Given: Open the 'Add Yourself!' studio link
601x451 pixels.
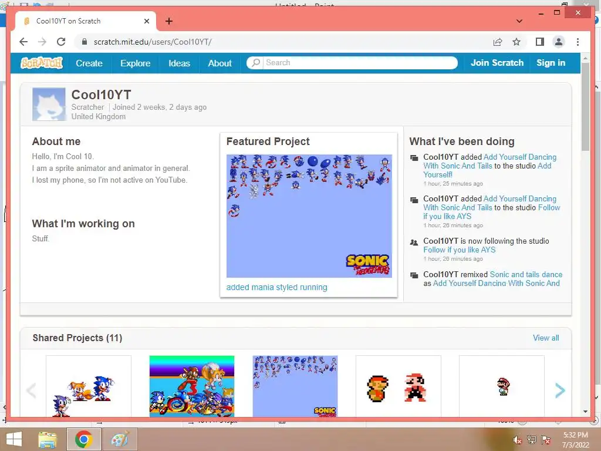Looking at the screenshot, I should click(487, 170).
